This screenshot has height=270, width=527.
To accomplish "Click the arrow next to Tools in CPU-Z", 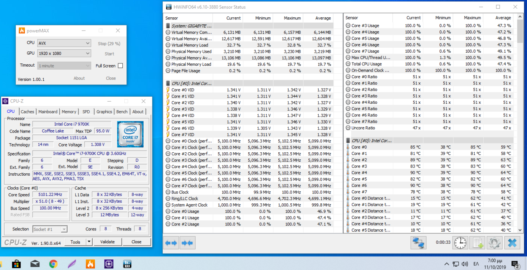I will tap(89, 242).
